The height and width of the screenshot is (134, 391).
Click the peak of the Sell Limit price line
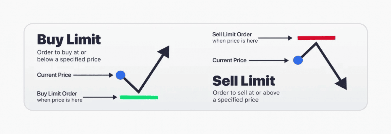[x=316, y=43]
